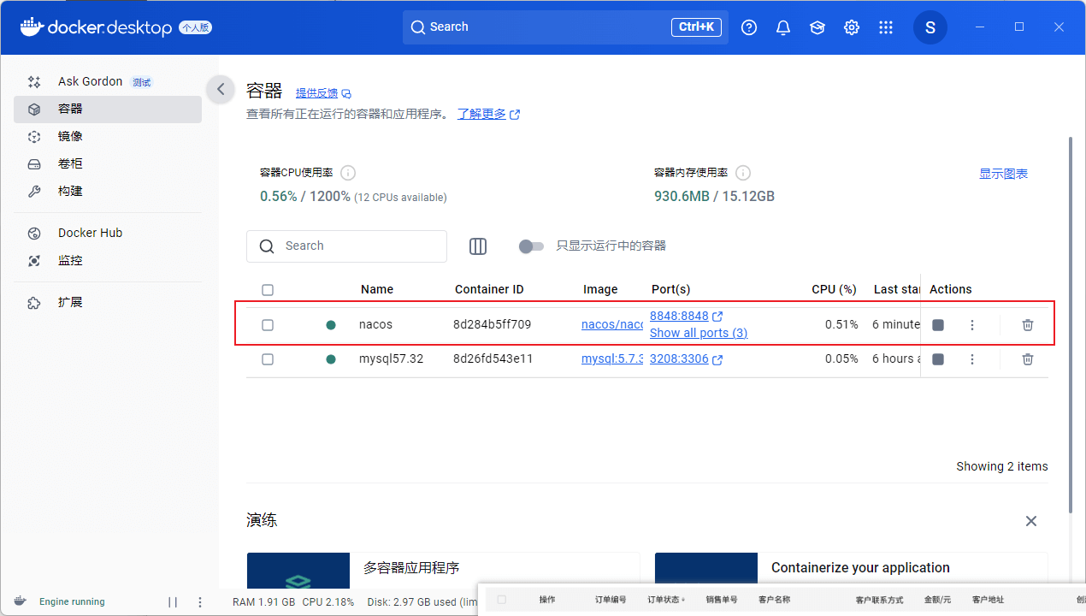Stop the nacos container
This screenshot has width=1086, height=616.
point(938,325)
